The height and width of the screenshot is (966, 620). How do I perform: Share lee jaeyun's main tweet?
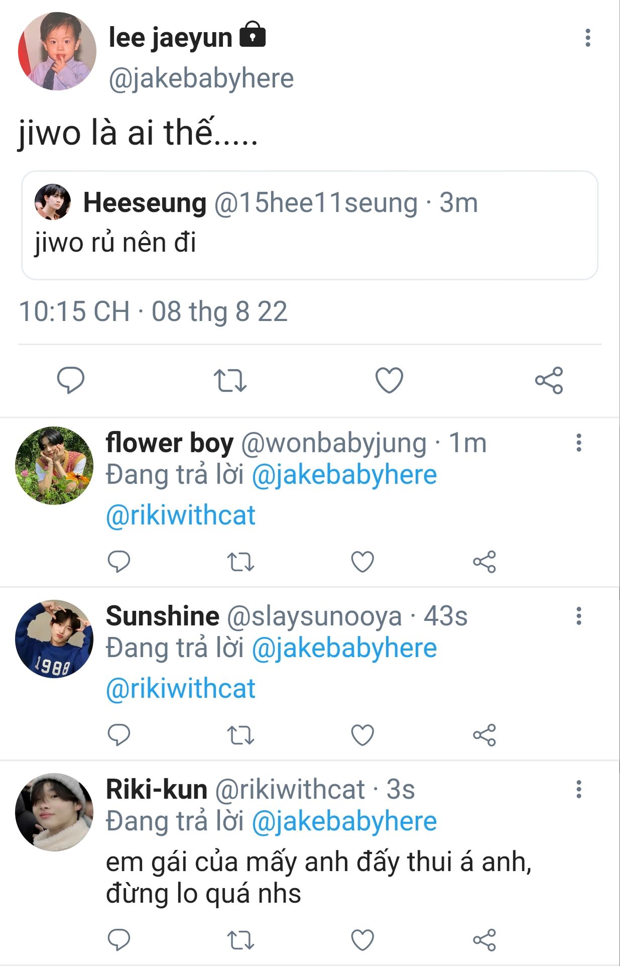(549, 380)
